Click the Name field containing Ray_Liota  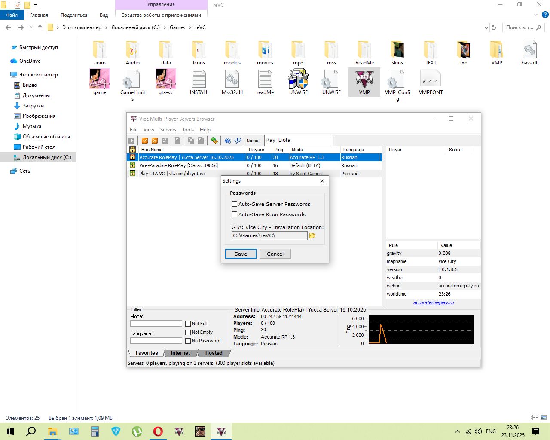click(x=298, y=140)
